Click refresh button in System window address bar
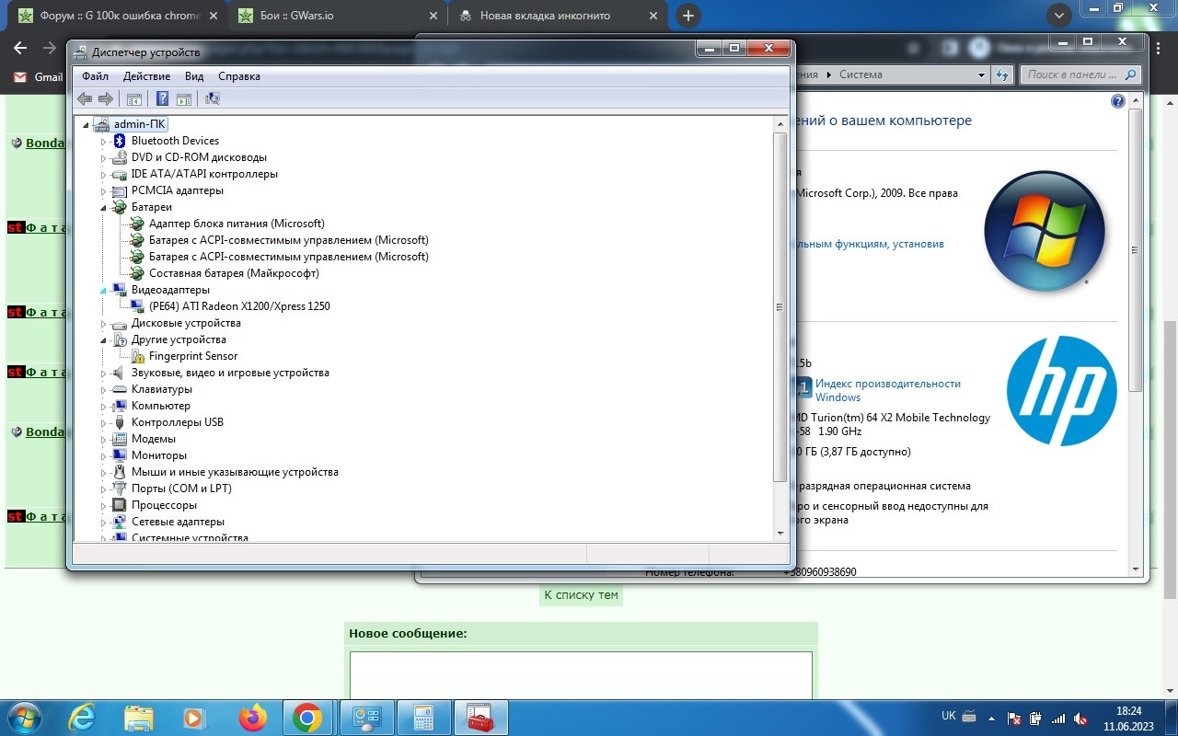 tap(1004, 75)
